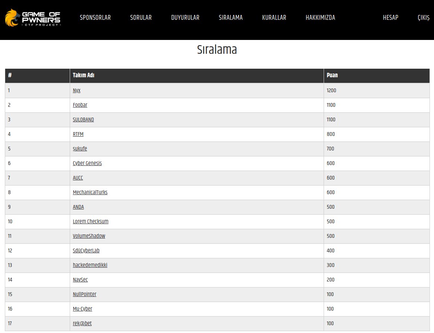
Task: Log out using ÇIKIŞ
Action: [x=424, y=18]
